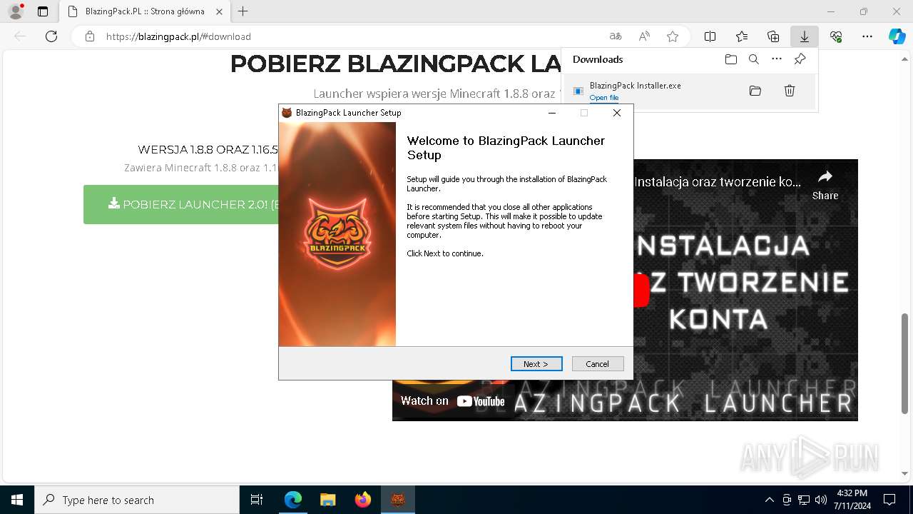
Task: Open the notification center
Action: click(889, 500)
